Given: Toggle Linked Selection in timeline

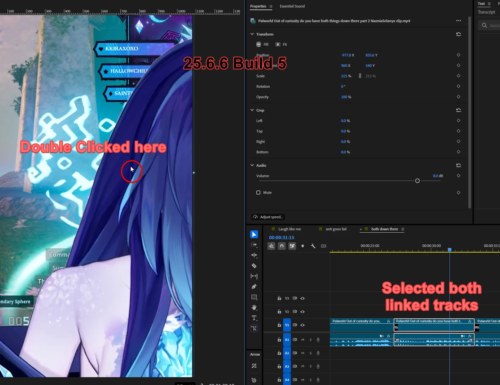Looking at the screenshot, I should 292,246.
